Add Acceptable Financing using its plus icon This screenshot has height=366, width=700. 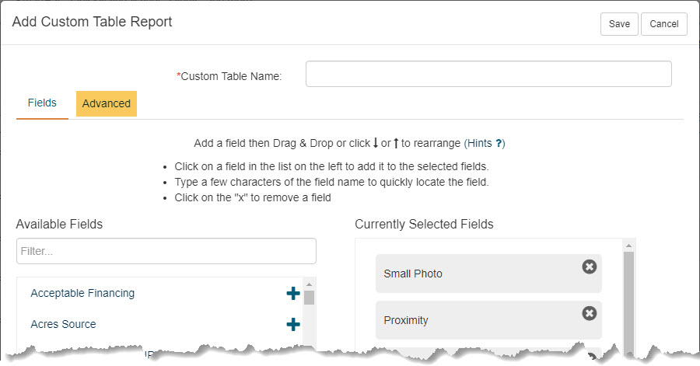[293, 293]
